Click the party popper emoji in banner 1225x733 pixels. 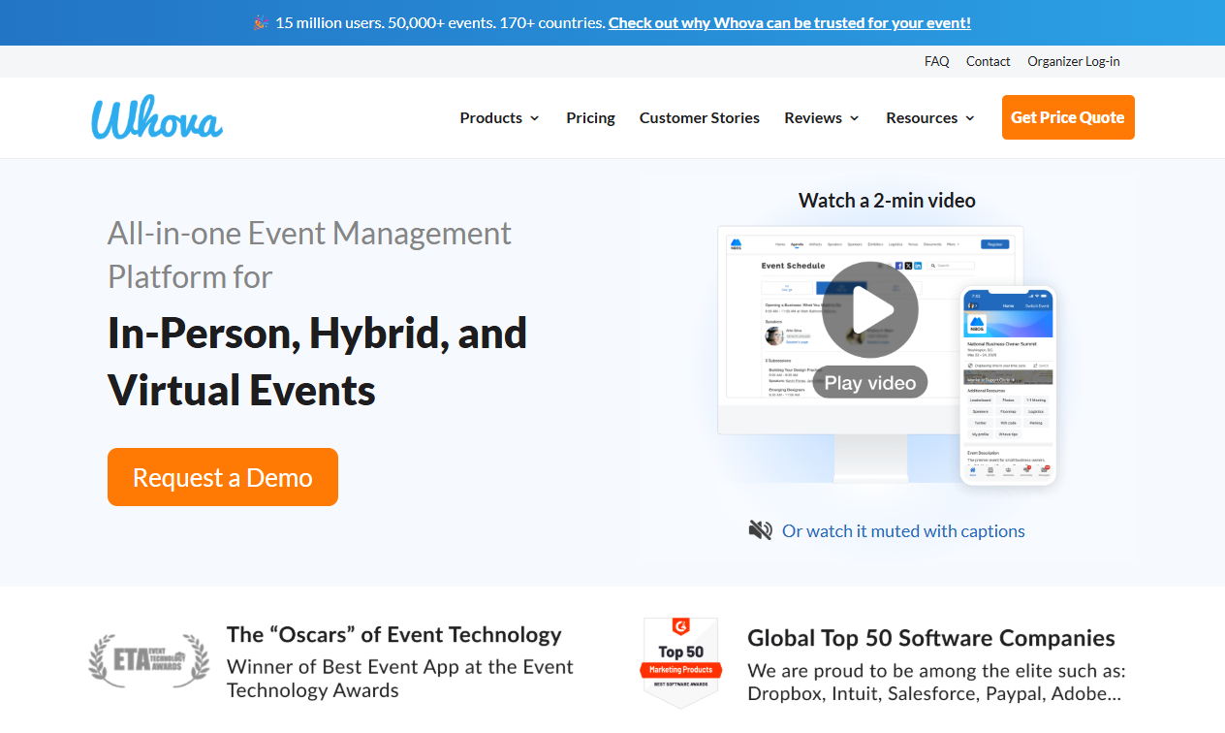(261, 22)
